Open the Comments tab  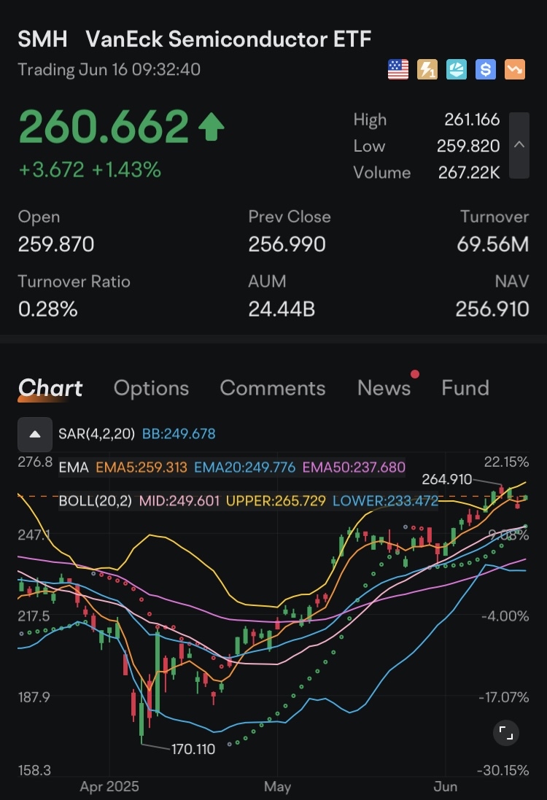pos(272,388)
